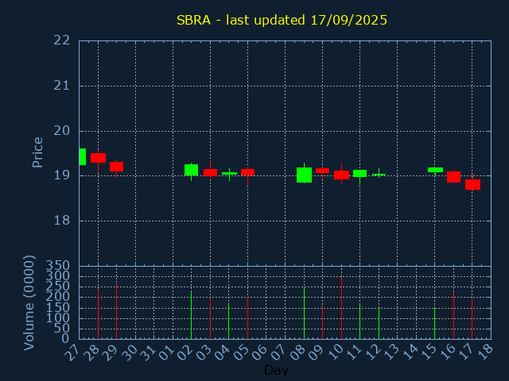Click the red volume bar for day 09
This screenshot has height=381, width=509.
322,323
